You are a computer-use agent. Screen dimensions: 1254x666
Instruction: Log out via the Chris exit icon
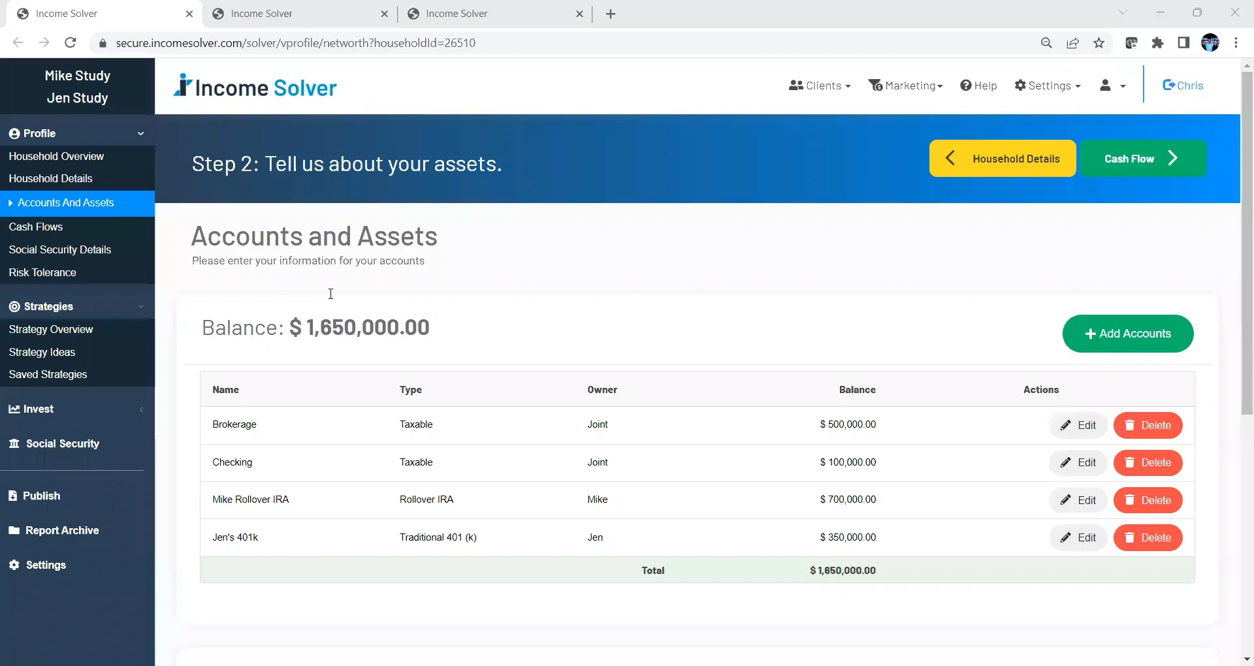click(1168, 85)
